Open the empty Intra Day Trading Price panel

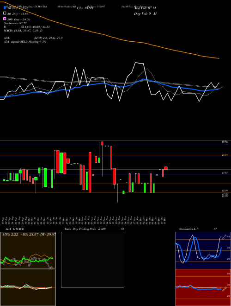pos(92,260)
